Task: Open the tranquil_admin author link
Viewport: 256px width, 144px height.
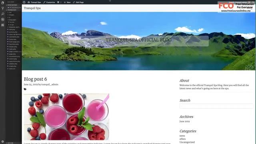Action: pyautogui.click(x=50, y=84)
